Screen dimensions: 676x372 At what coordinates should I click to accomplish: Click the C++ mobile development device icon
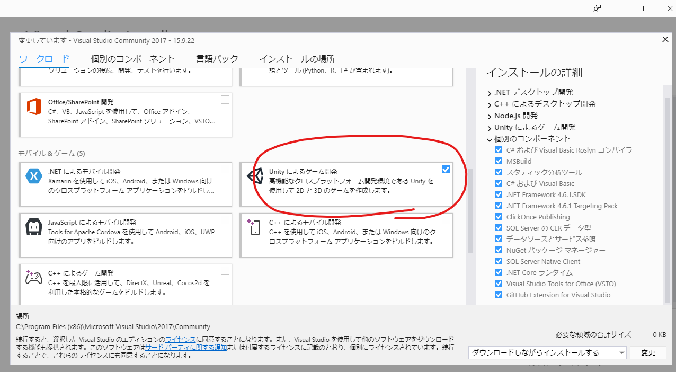tap(255, 227)
